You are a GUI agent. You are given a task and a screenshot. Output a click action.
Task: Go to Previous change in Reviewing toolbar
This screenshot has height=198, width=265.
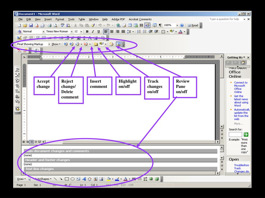(66, 44)
